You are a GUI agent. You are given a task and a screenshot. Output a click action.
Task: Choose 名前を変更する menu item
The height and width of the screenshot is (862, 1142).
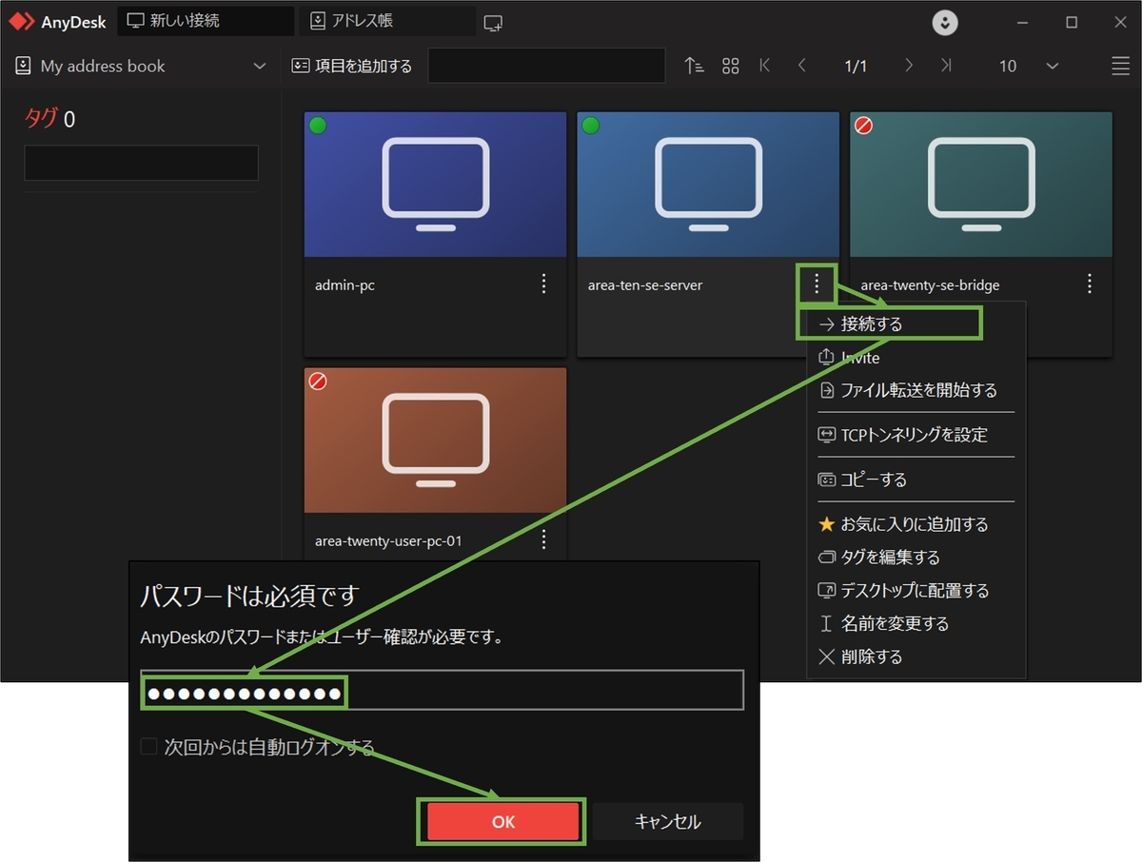pos(916,624)
